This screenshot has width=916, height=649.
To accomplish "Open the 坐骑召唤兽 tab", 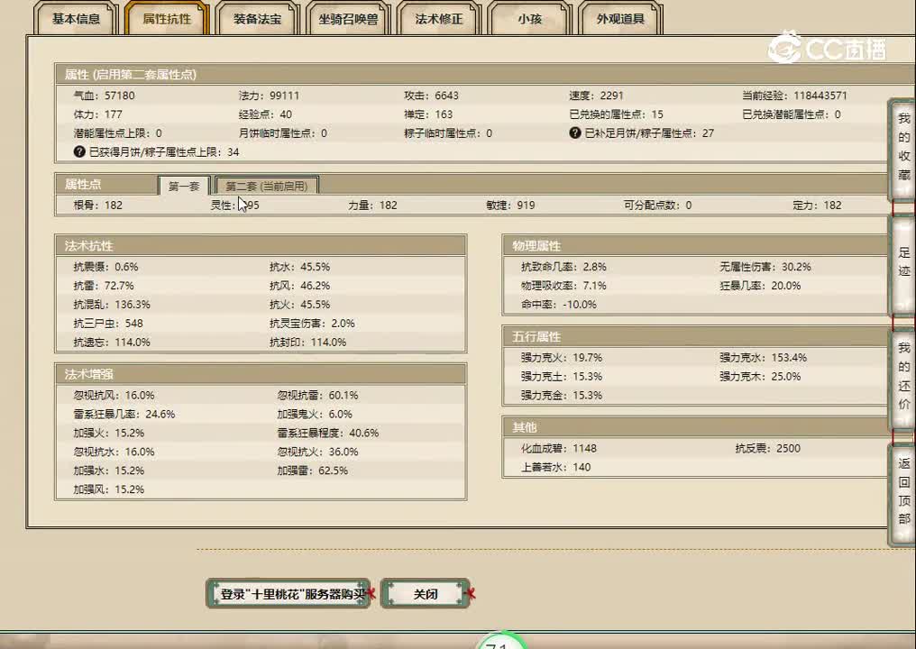I will 348,19.
